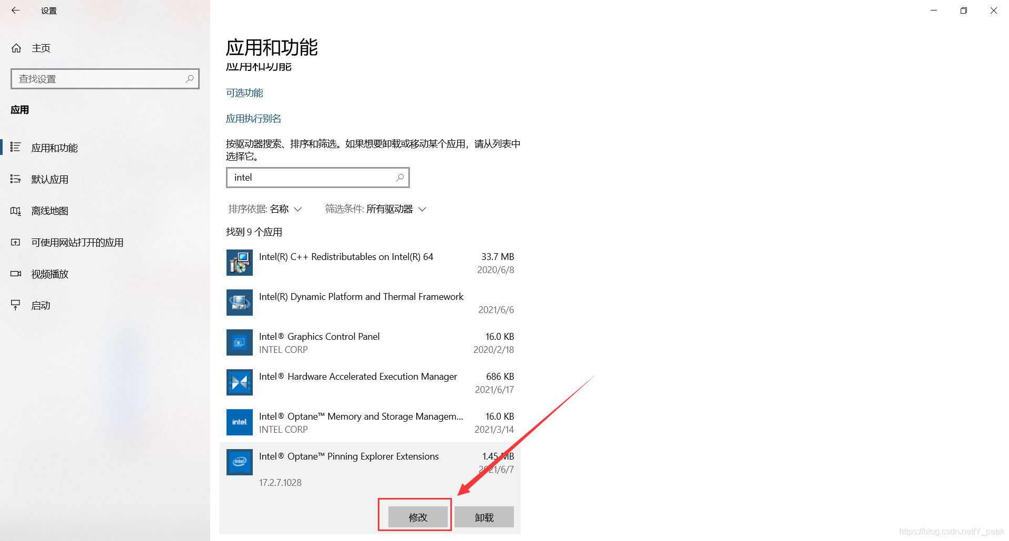Open the 应用执行别名 link

click(x=254, y=119)
